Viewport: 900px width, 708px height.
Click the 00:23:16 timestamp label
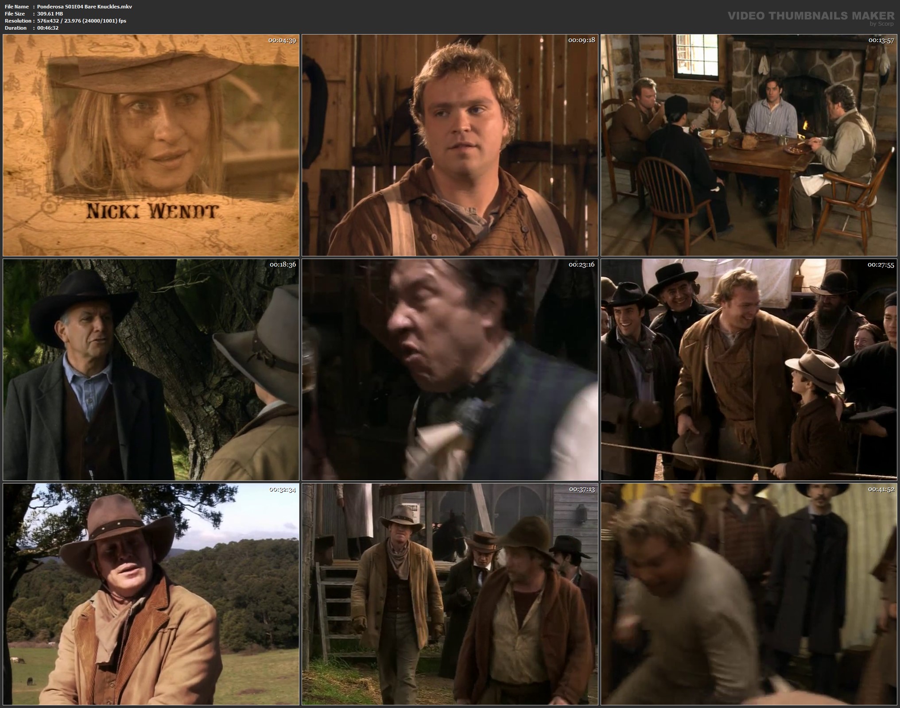(582, 265)
